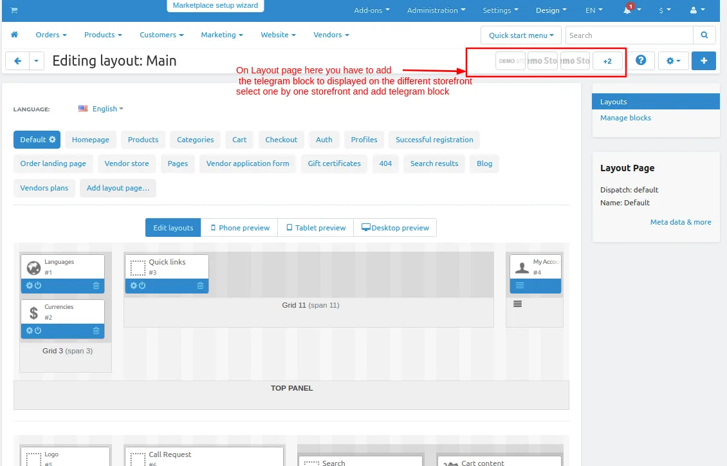The width and height of the screenshot is (727, 466).
Task: Click the blue plus add button
Action: point(703,61)
